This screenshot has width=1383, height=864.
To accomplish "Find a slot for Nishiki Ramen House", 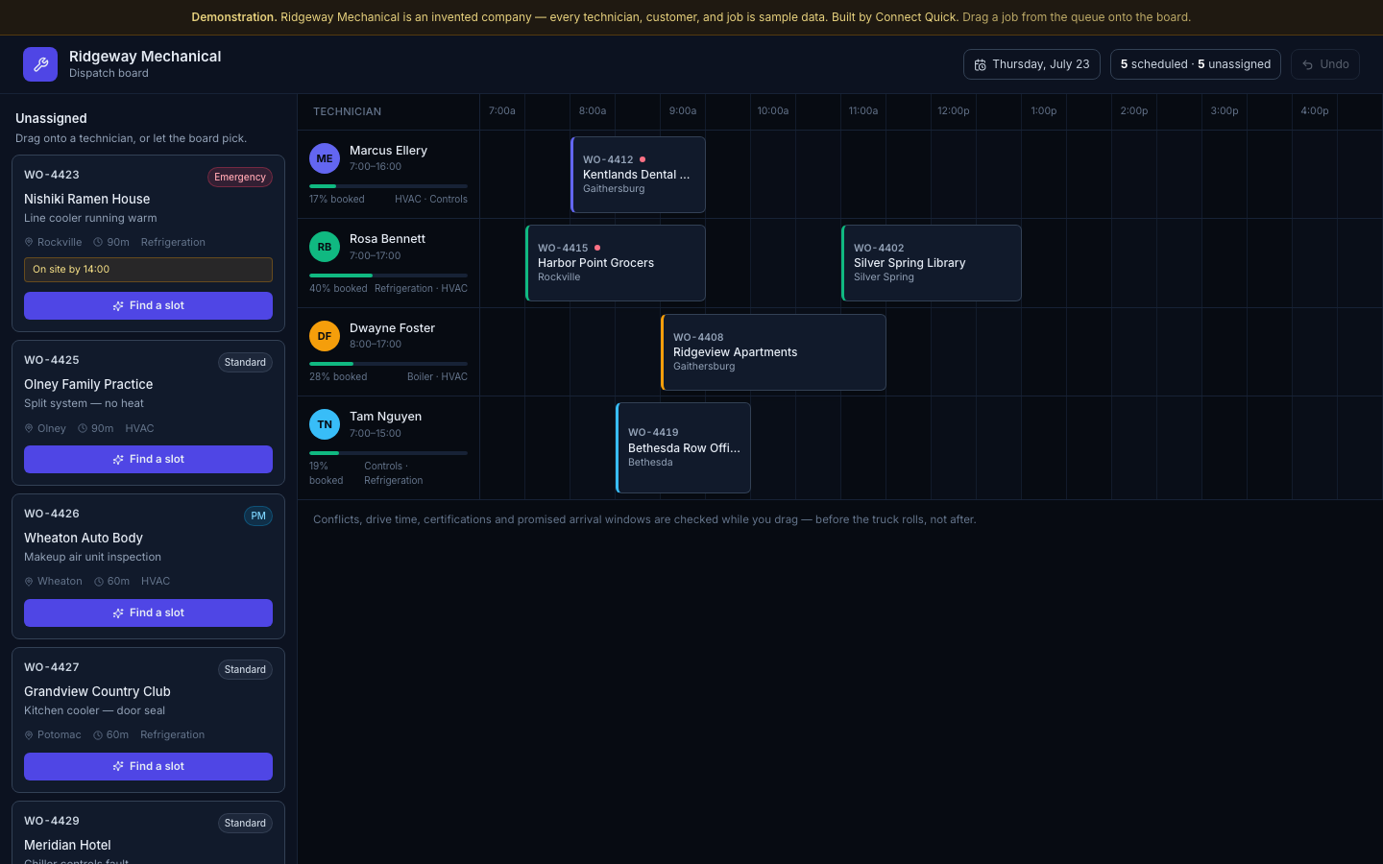I will 148,305.
